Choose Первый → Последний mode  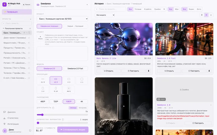click(75, 26)
